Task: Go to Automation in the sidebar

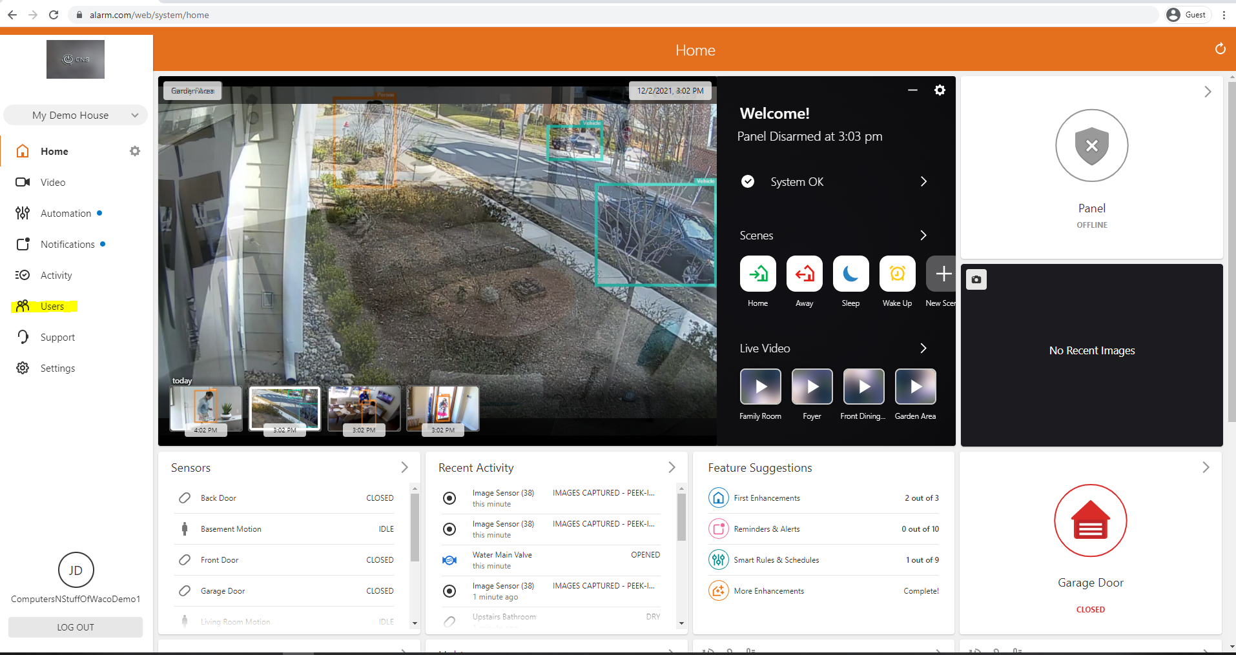Action: (x=65, y=214)
